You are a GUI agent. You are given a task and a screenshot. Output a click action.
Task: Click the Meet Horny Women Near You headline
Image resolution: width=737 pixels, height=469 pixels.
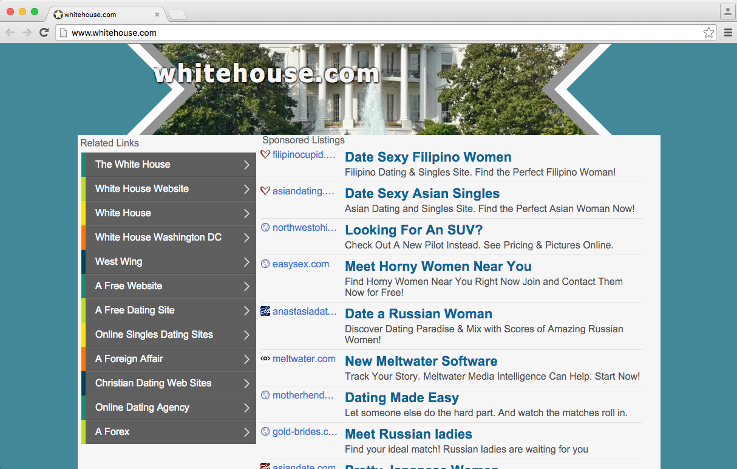click(438, 267)
